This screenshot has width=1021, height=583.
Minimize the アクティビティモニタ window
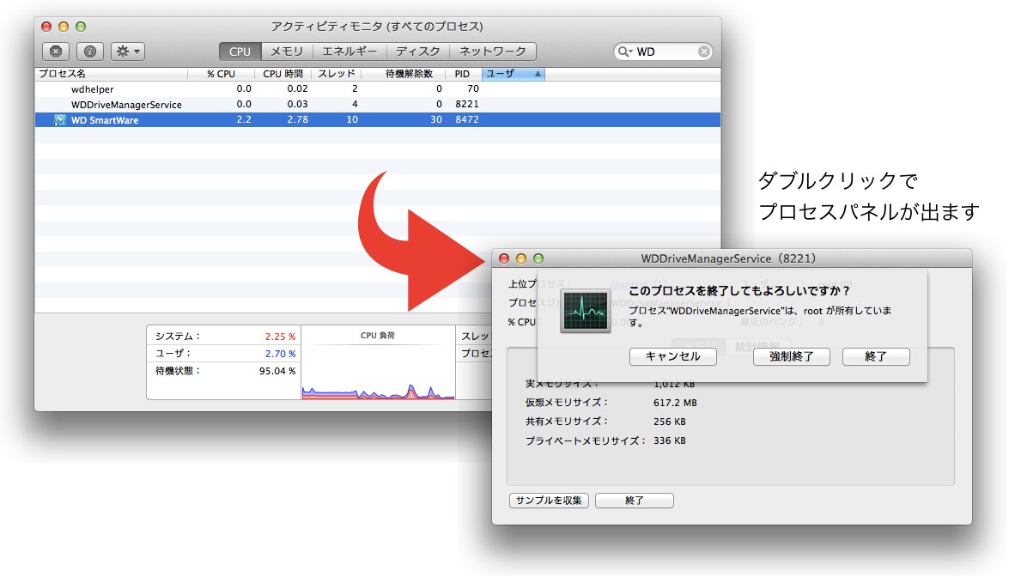click(64, 27)
